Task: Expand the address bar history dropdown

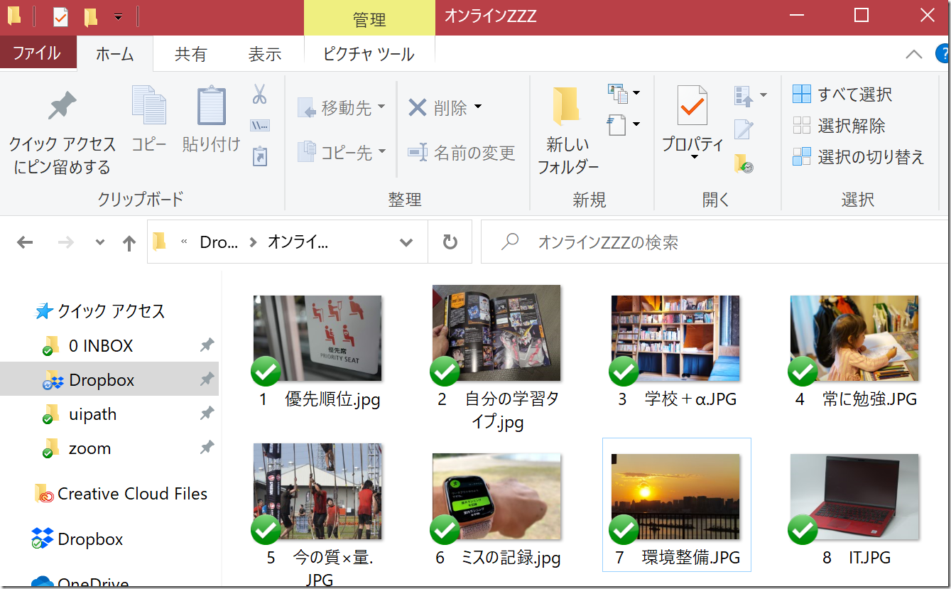Action: (406, 242)
